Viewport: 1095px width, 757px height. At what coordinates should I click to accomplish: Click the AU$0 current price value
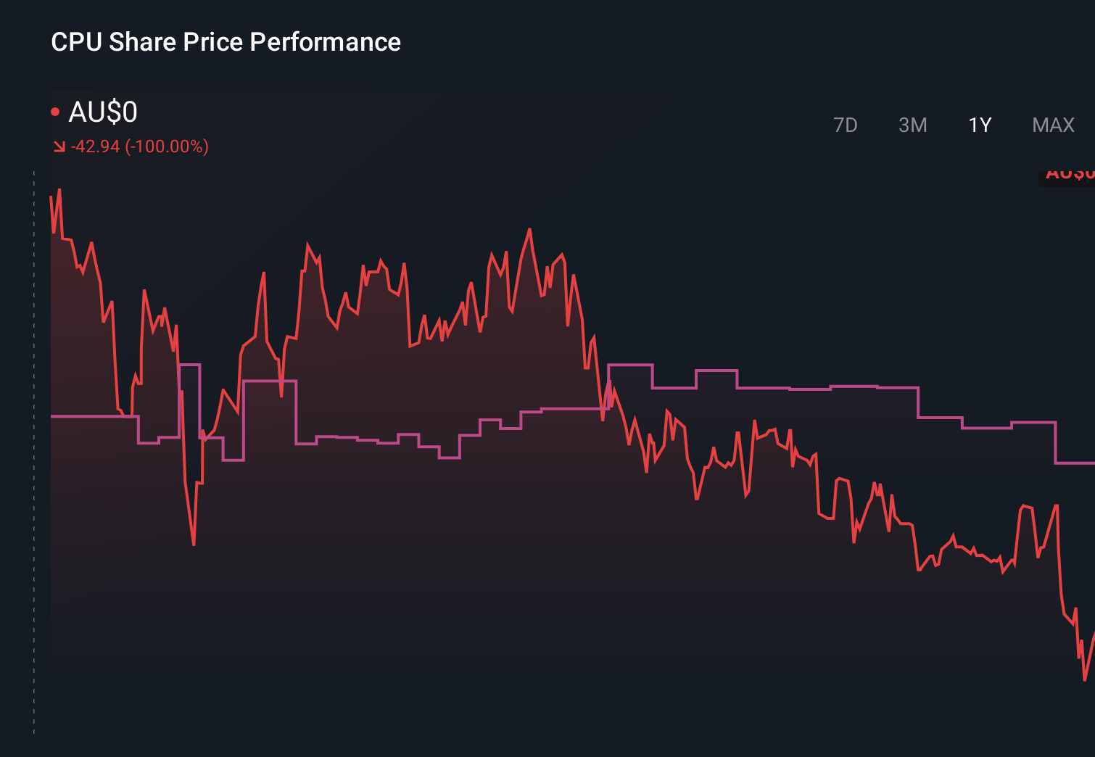[103, 112]
